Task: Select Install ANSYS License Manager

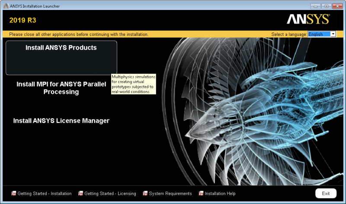Action: (x=61, y=121)
